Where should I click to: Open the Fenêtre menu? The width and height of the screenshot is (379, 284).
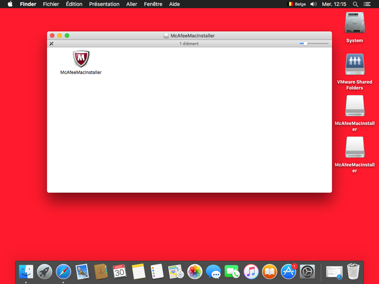[153, 4]
